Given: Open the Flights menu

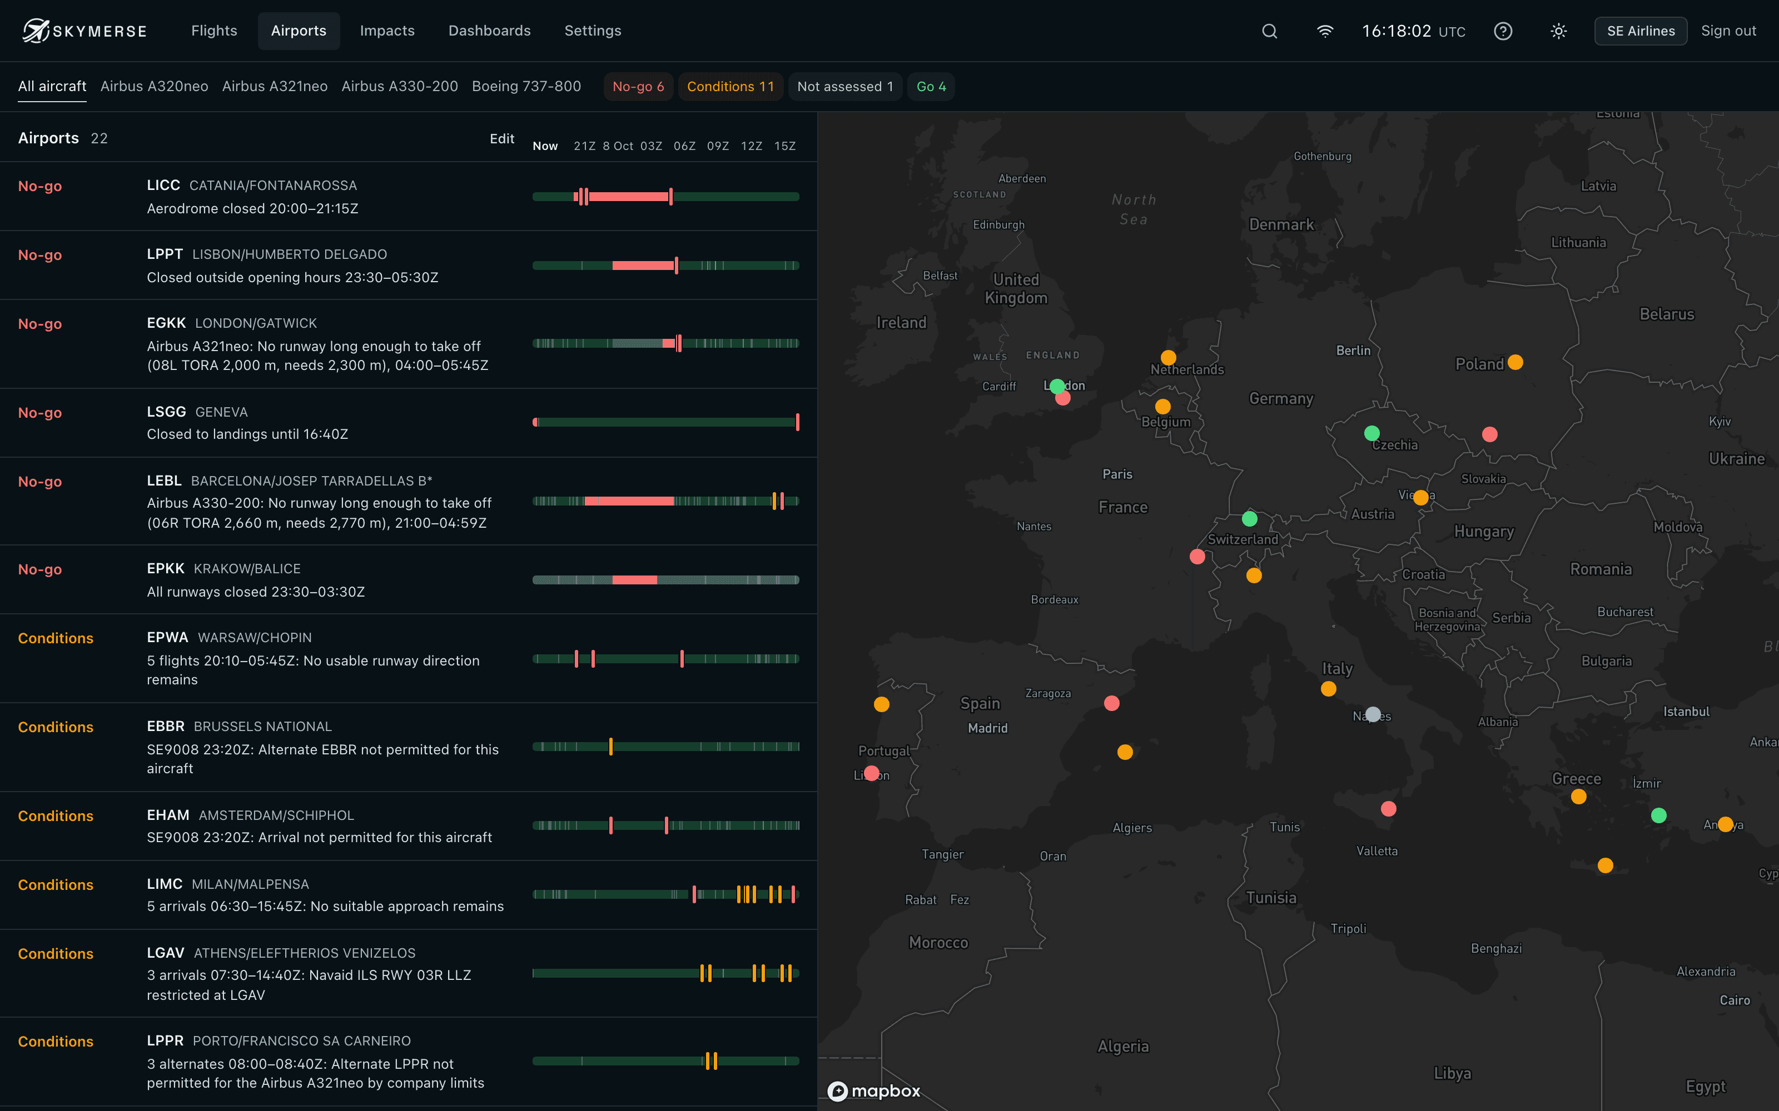Looking at the screenshot, I should 214,31.
